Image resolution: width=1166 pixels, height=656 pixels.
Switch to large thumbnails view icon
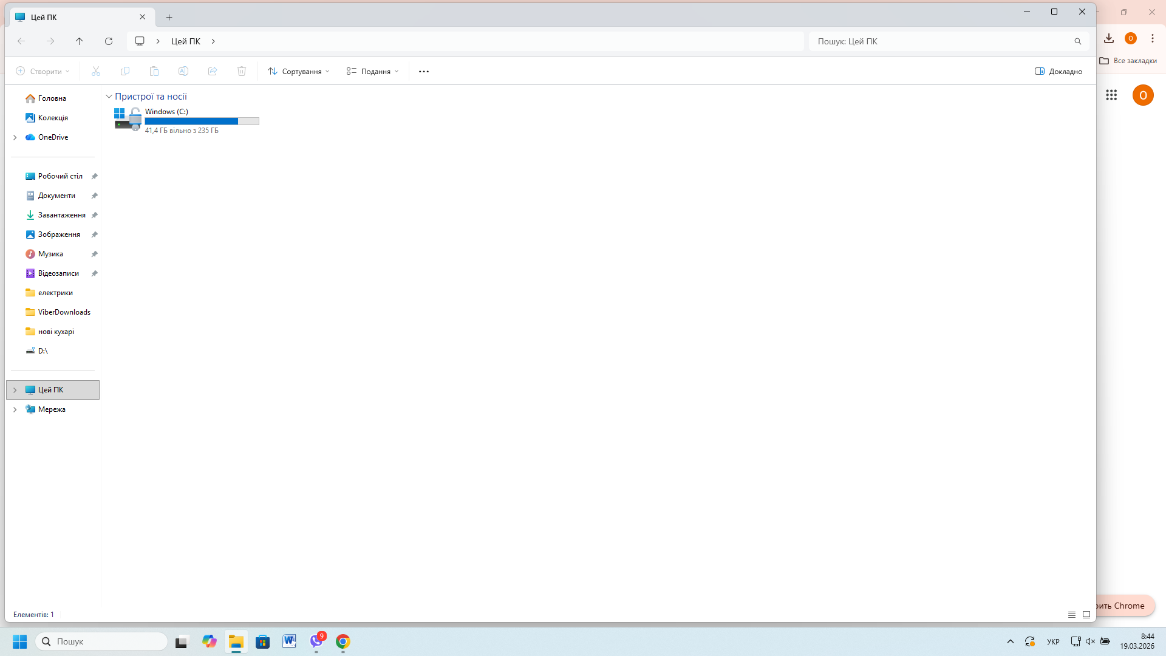tap(1086, 615)
